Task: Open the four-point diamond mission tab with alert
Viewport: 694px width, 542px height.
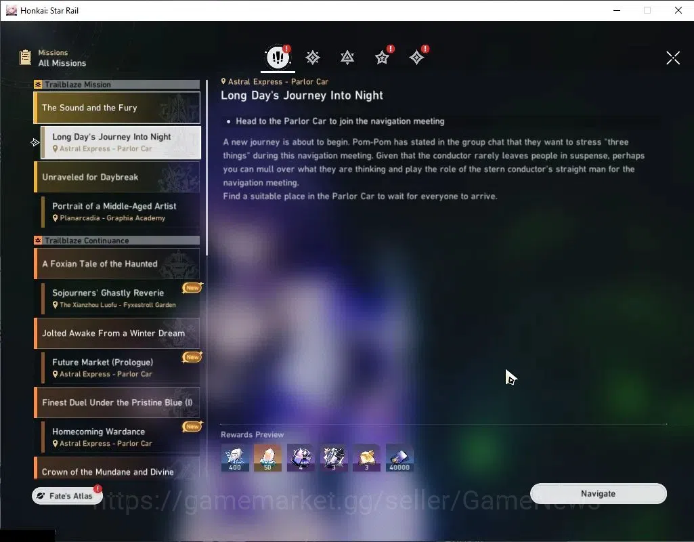Action: pos(416,57)
